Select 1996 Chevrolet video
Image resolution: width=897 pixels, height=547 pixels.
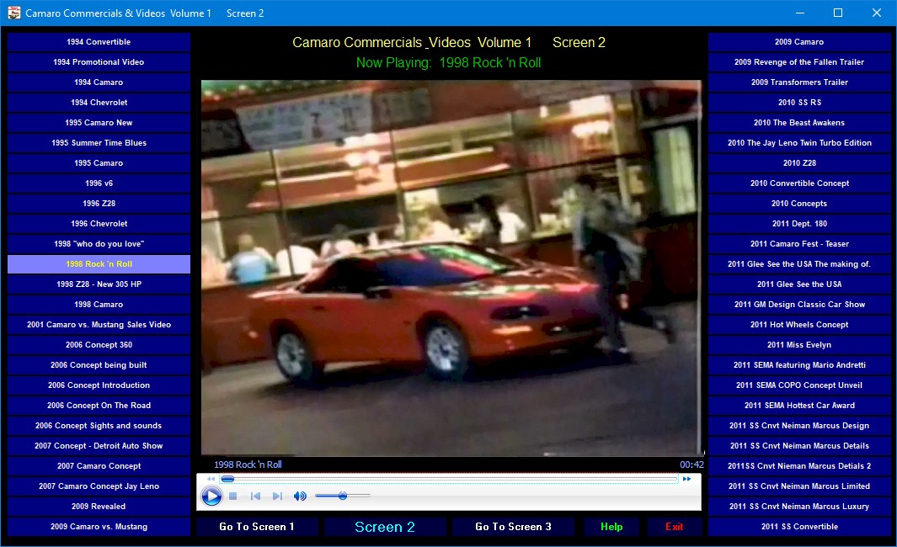tap(99, 224)
